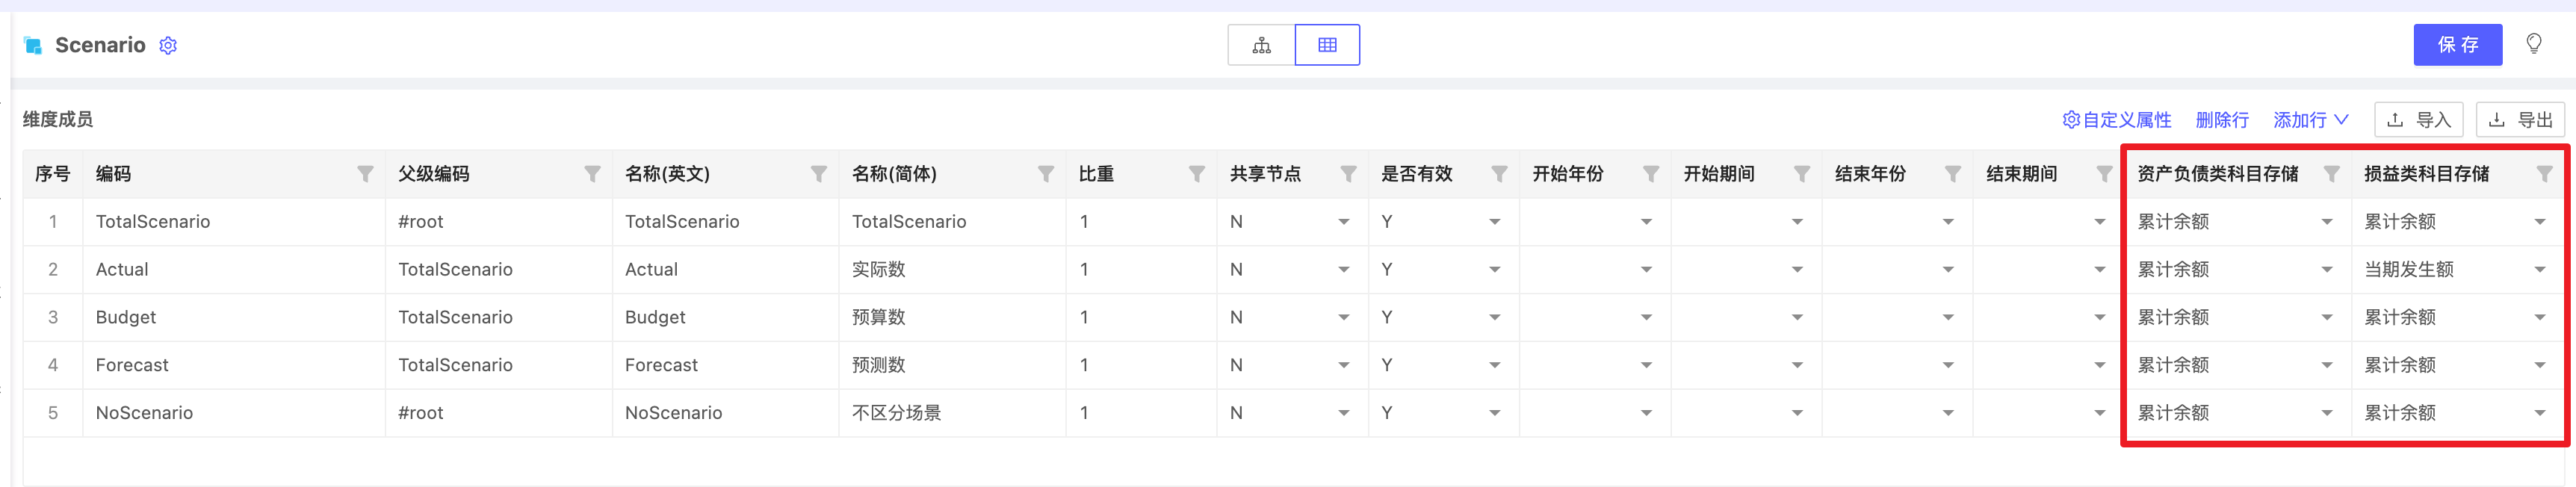This screenshot has width=2576, height=487.
Task: Open 自定义属性 custom attributes link
Action: coord(2117,120)
